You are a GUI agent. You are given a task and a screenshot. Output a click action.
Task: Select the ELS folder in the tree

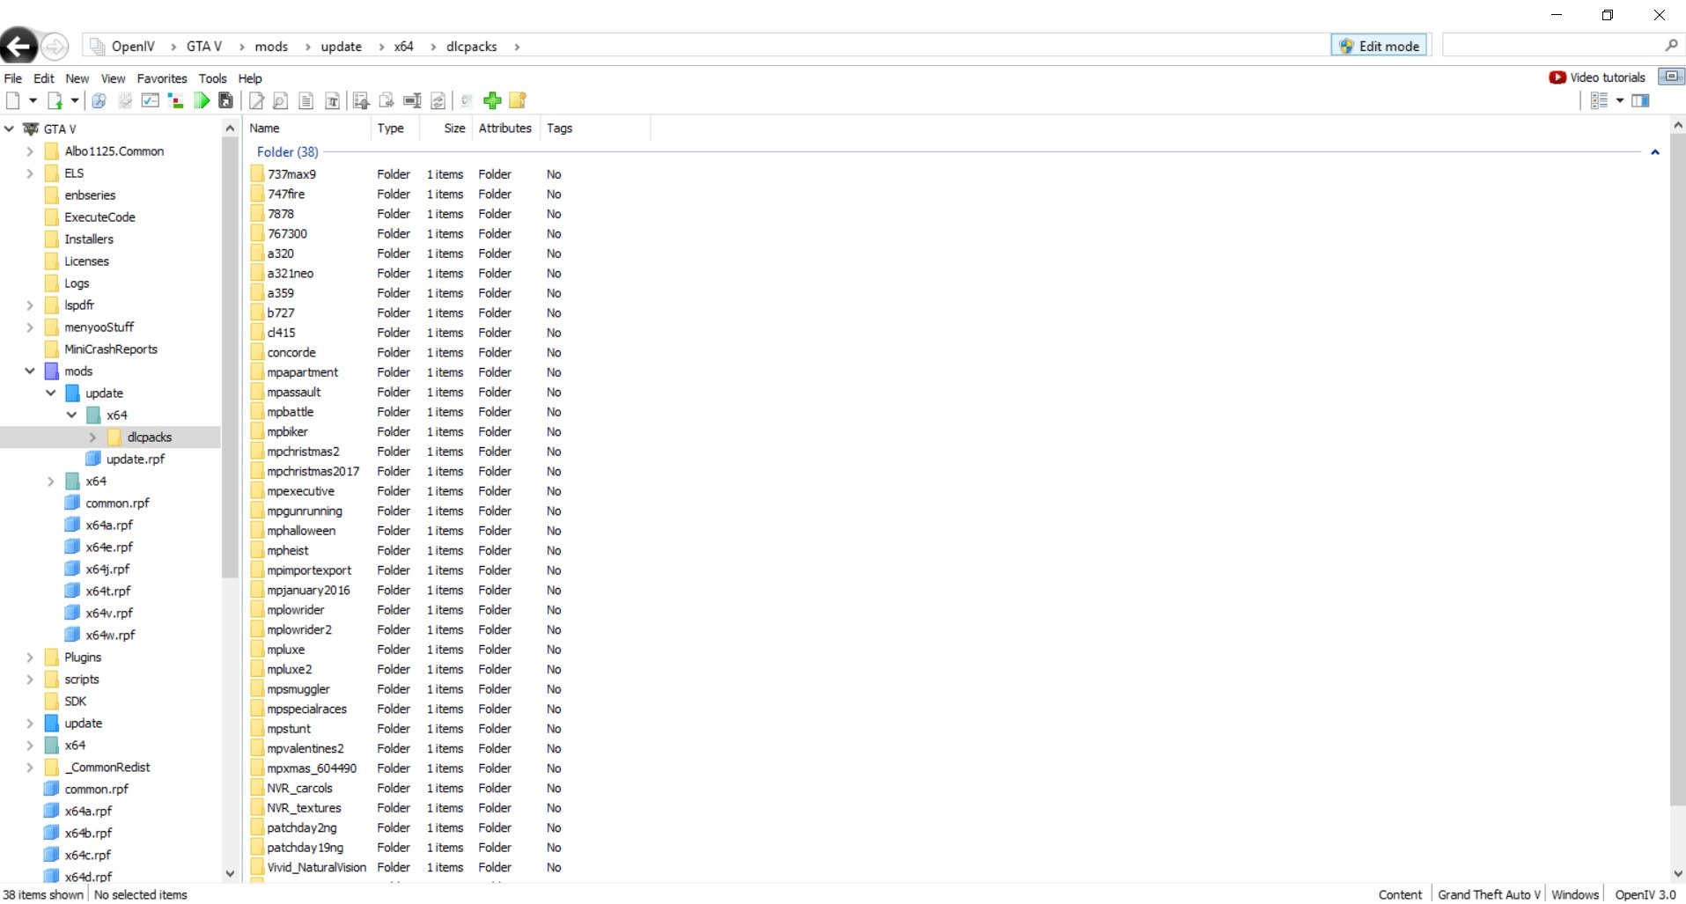coord(74,173)
